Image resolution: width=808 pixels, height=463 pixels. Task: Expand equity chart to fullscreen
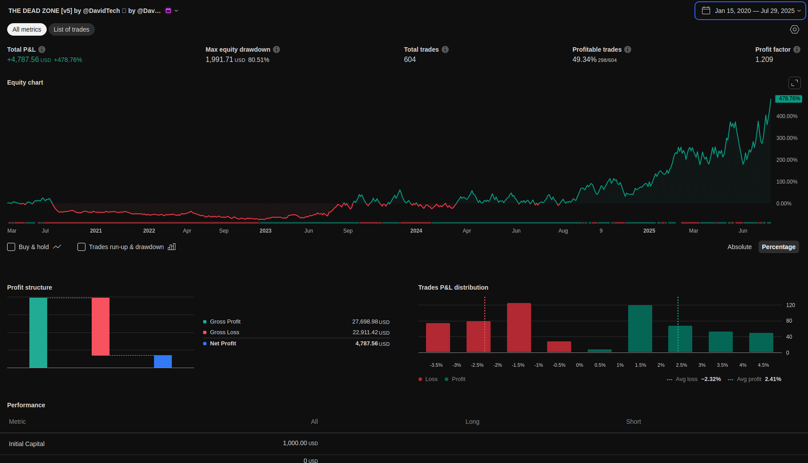coord(795,83)
